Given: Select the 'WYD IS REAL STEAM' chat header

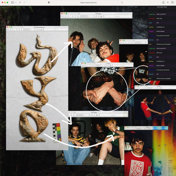Looking at the screenshot, I should coord(162,7).
